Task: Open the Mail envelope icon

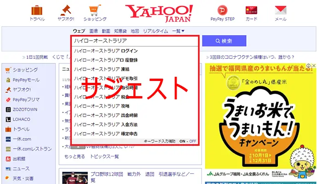Action: (281, 10)
